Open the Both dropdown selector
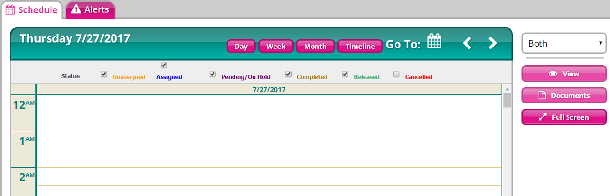 (x=564, y=43)
